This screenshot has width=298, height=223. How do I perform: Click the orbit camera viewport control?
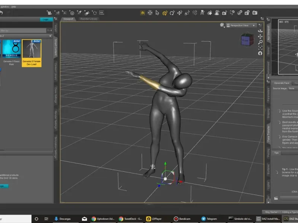(260, 31)
